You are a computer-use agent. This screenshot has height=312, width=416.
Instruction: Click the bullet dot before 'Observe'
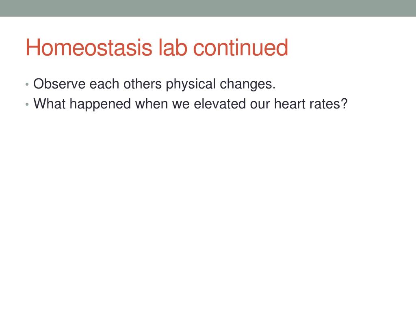coord(27,84)
